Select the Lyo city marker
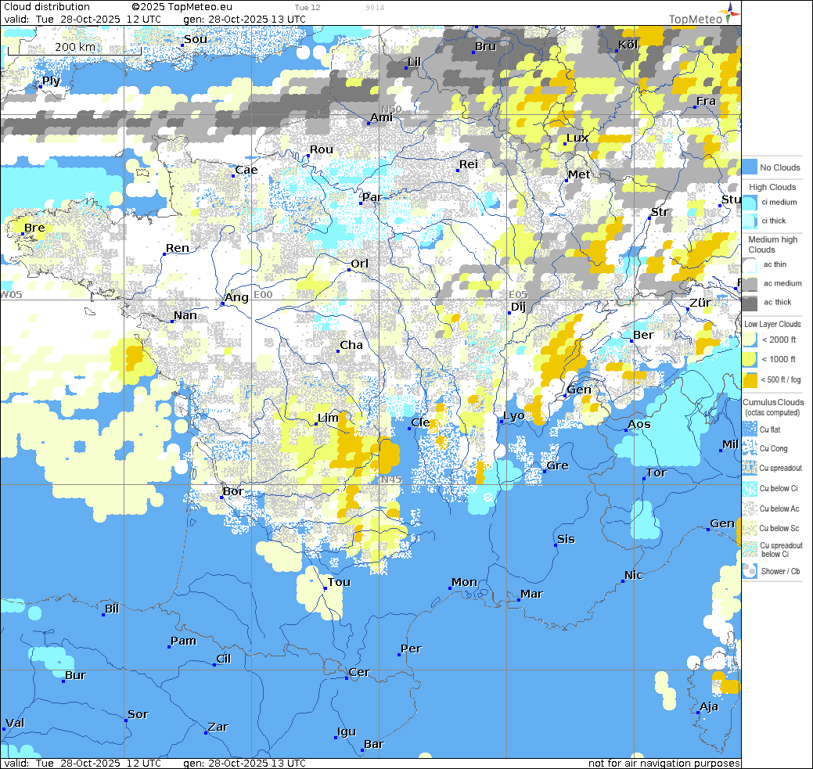The width and height of the screenshot is (813, 769). click(x=502, y=422)
